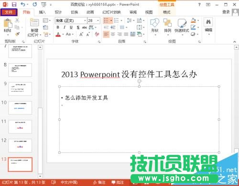
Task: Click the Save icon in quick access toolbar
Action: click(14, 4)
